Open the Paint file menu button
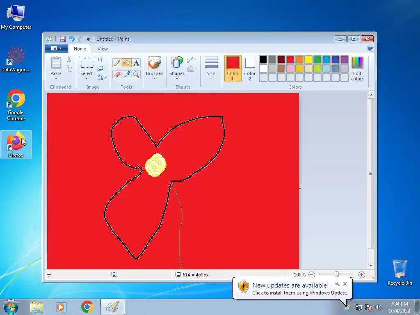 coord(57,48)
